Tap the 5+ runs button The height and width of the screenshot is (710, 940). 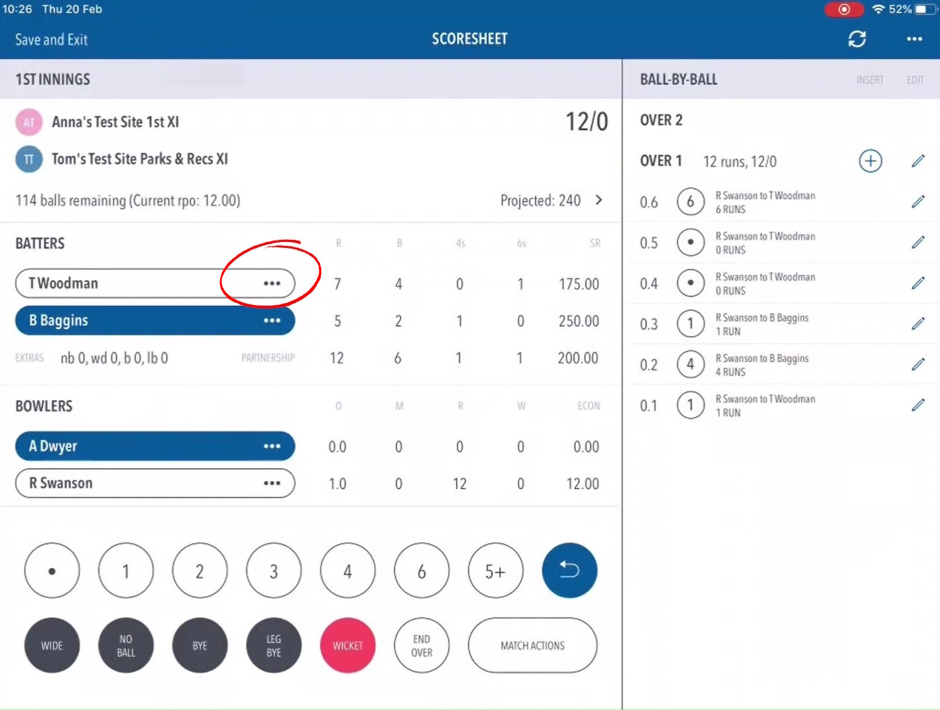coord(496,571)
